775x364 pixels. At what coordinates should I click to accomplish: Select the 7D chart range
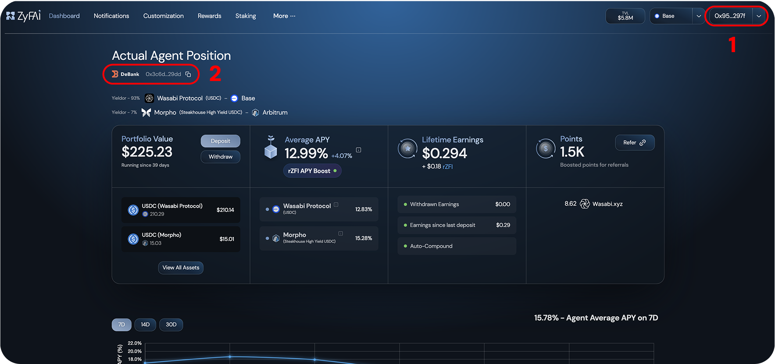click(x=121, y=325)
